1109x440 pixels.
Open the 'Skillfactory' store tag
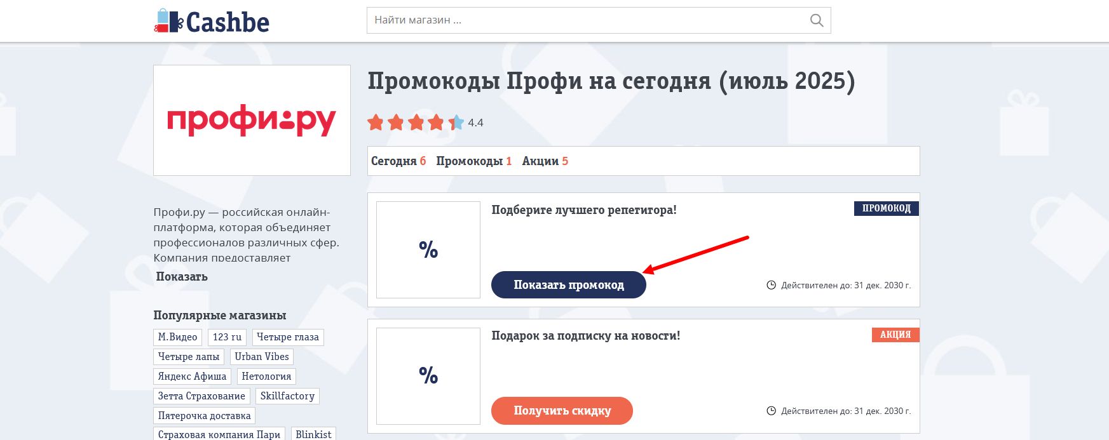click(287, 396)
